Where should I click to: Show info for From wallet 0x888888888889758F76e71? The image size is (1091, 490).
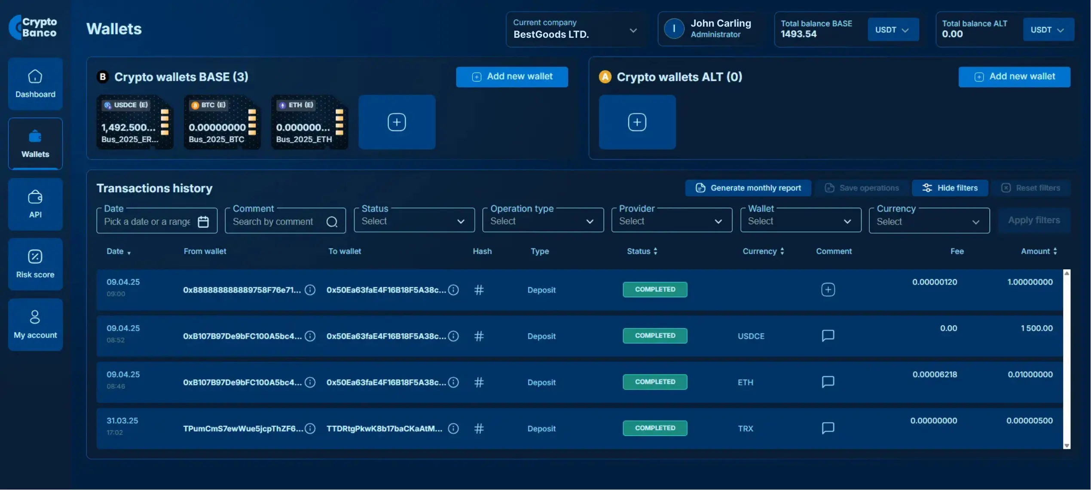click(310, 290)
